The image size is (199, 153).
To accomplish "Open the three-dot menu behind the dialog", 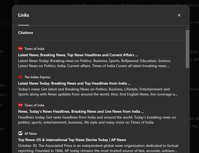I will 7,23.
